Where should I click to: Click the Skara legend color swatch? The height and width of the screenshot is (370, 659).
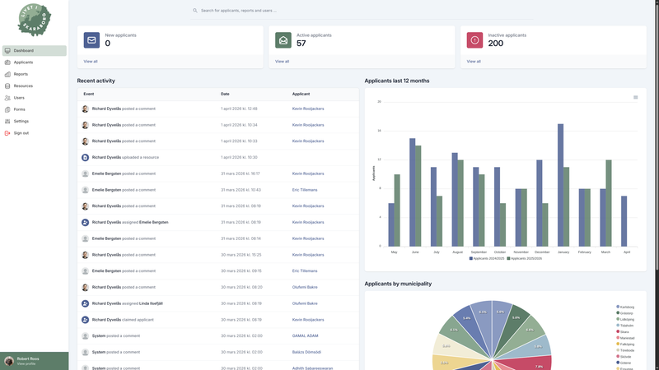click(x=618, y=331)
